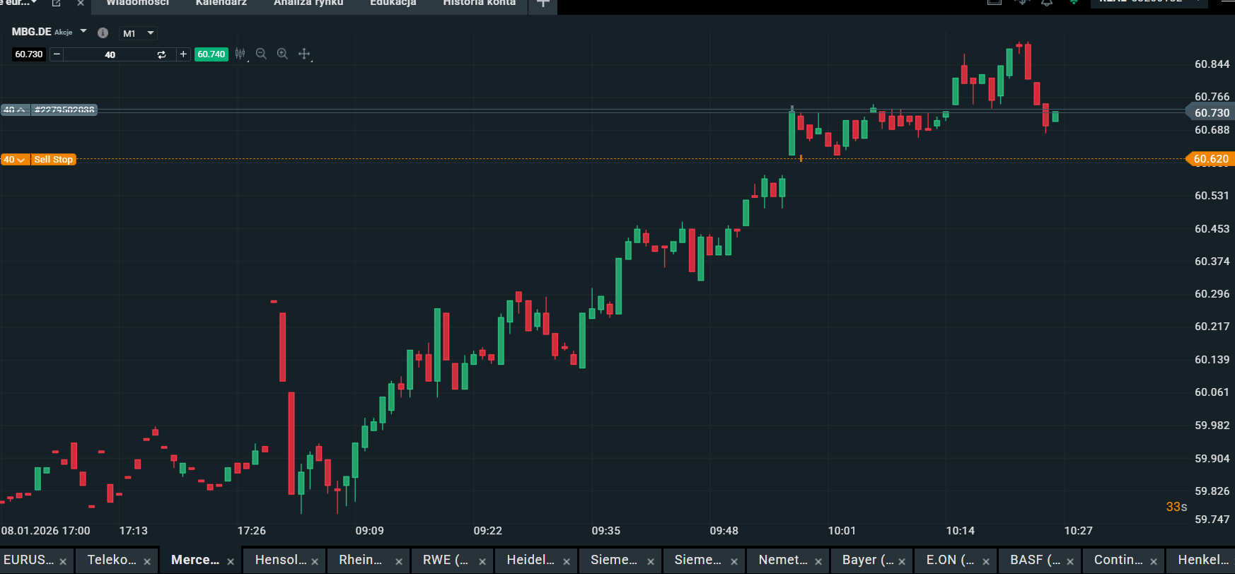The width and height of the screenshot is (1235, 574).
Task: Click the volume swap arrows icon
Action: (x=161, y=54)
